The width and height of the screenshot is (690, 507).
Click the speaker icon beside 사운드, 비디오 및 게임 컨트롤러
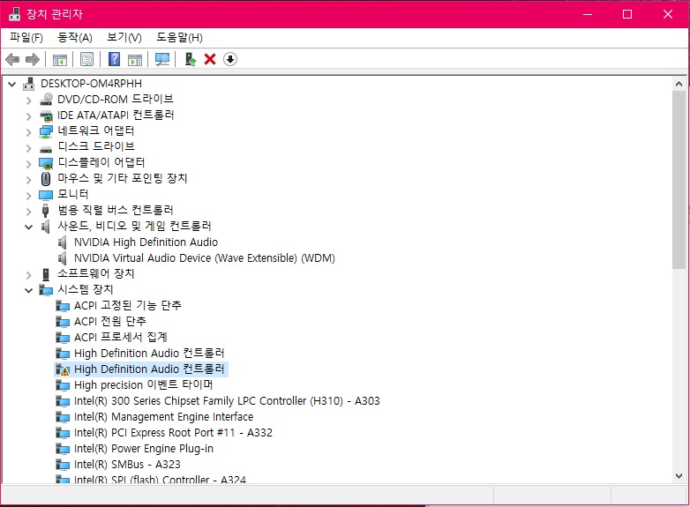click(x=45, y=227)
